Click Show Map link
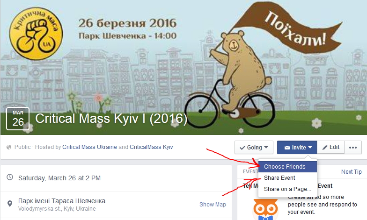This screenshot has height=220, width=367. click(213, 205)
